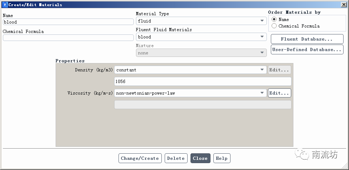Open the Fluent Database button
This screenshot has height=170, width=349.
click(307, 39)
